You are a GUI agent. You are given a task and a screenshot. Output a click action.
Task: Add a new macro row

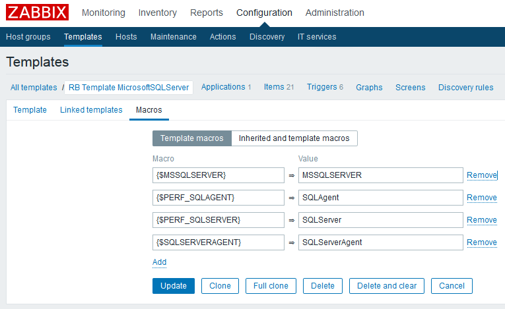tap(159, 262)
